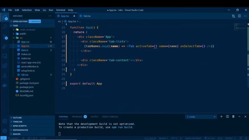Click the src breadcrumb above the editor
Viewport: 249px width, 140px height.
tap(60, 21)
